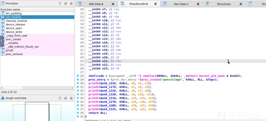
Task: Click the graph overview thumbnail box
Action: pos(37,111)
